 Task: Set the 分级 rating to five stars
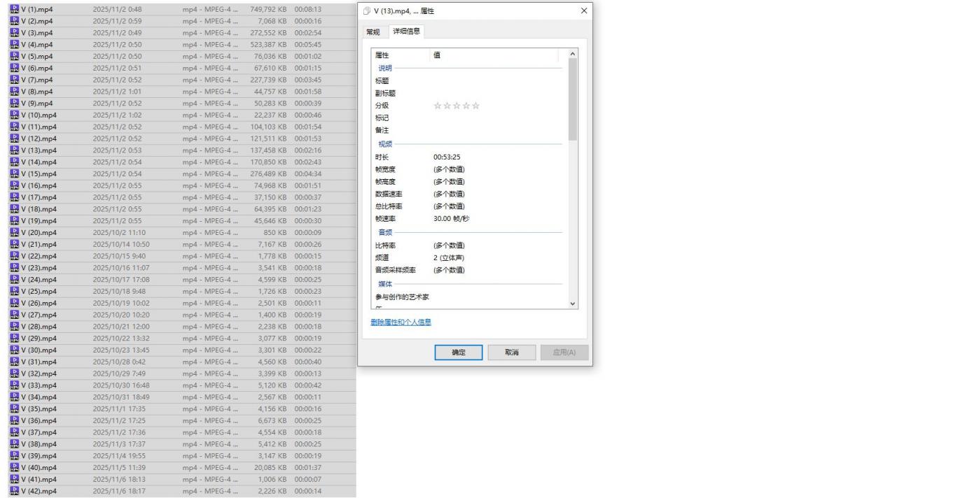tap(476, 106)
